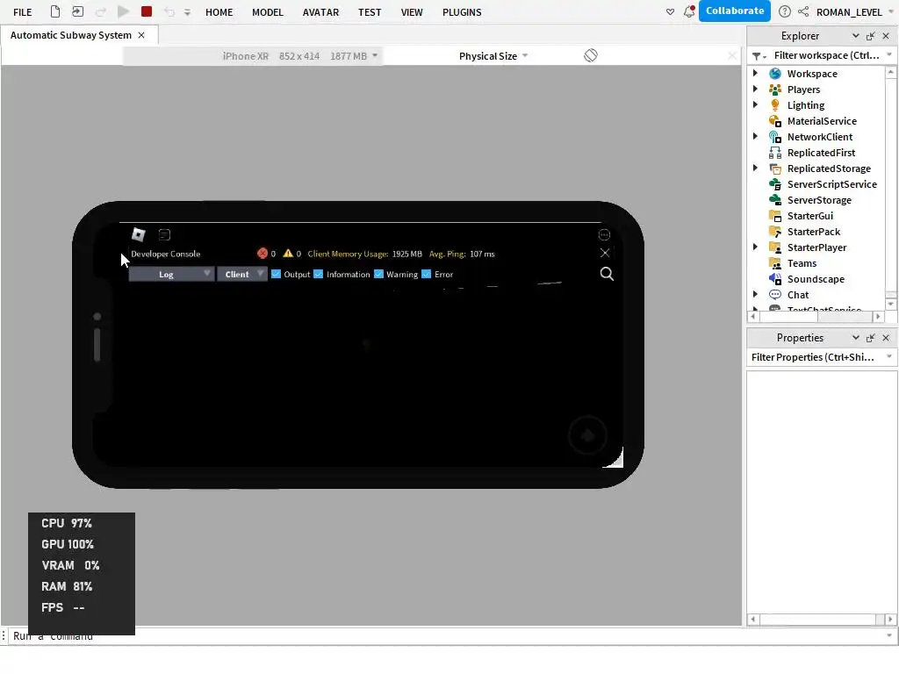Click the share icon next to ROMAN_LEVEL

(x=803, y=11)
